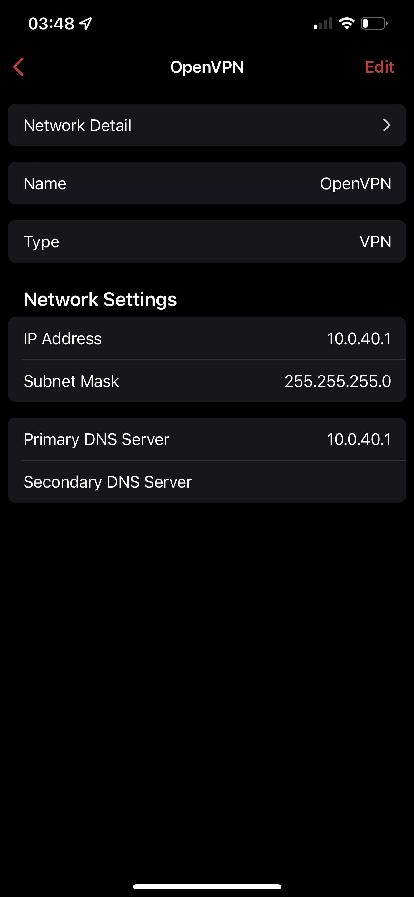Tap the Name field label
Screen dimensions: 414x897
[45, 183]
